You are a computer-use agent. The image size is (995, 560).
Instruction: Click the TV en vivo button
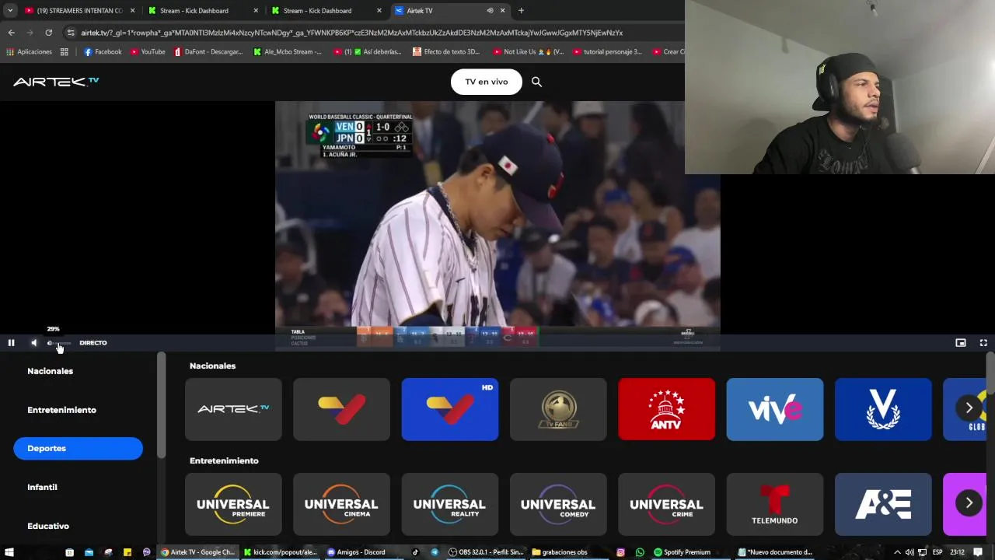487,82
